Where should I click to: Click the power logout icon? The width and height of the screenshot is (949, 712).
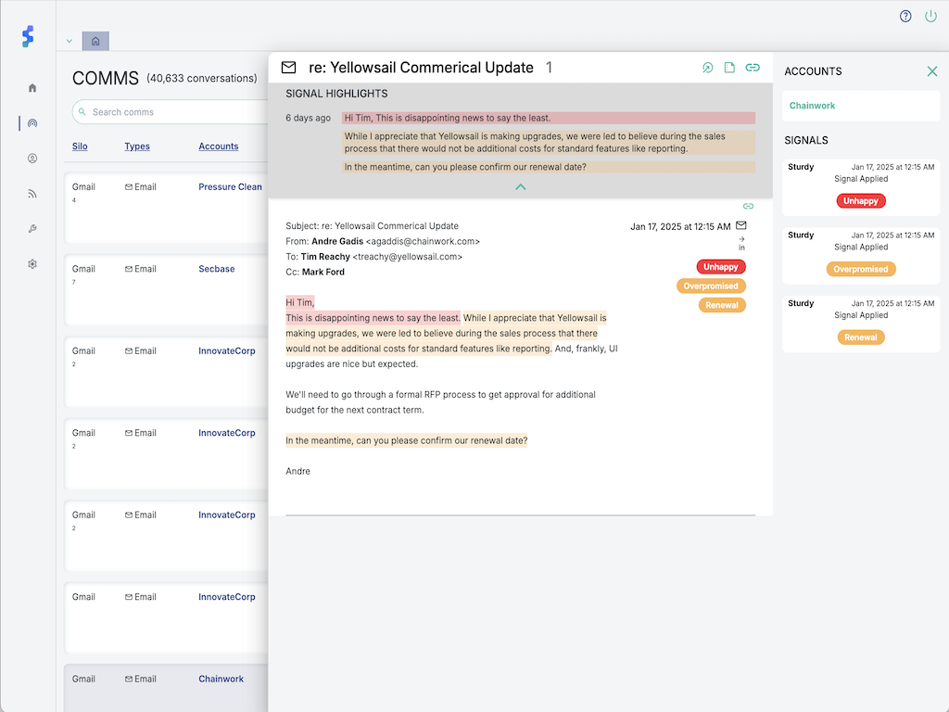pyautogui.click(x=930, y=17)
